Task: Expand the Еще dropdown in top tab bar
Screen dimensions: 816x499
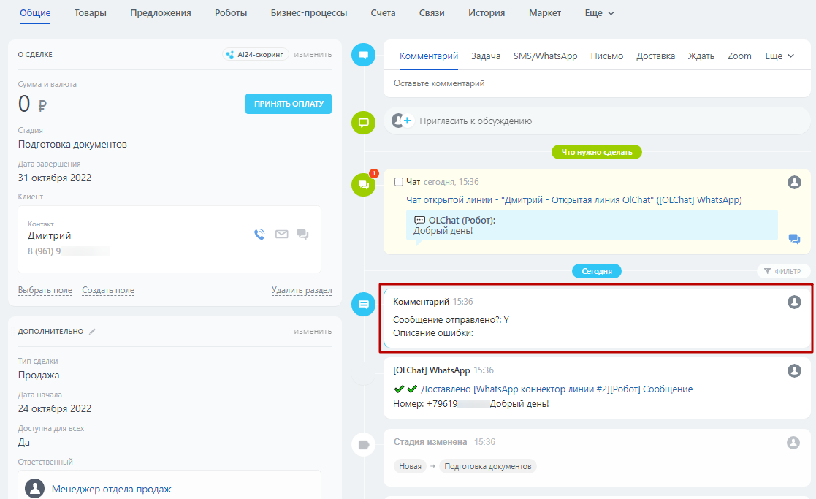Action: pos(600,13)
